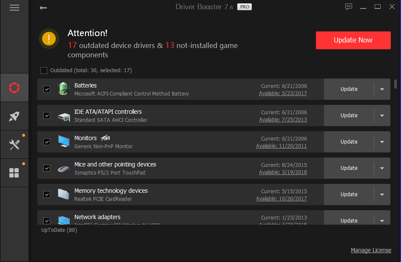Click the Mice and other pointing devices icon
The width and height of the screenshot is (401, 262).
(x=64, y=169)
